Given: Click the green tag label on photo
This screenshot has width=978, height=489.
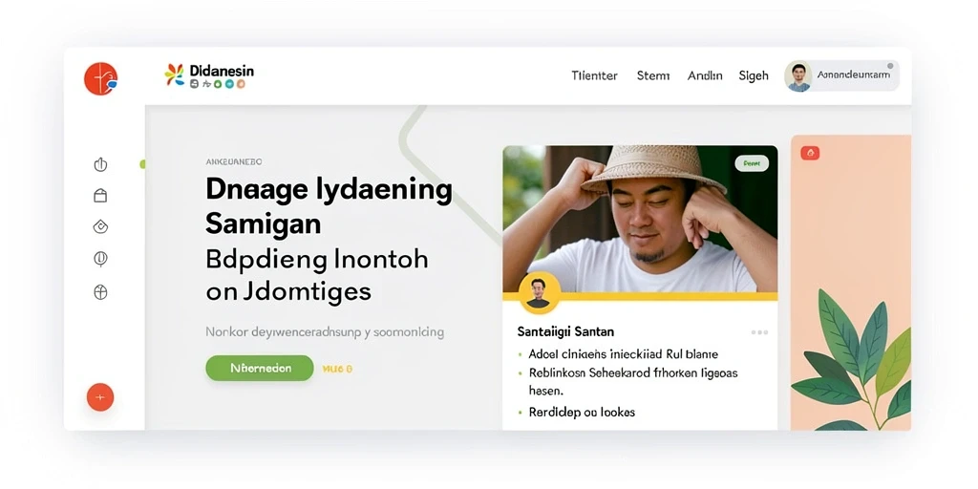Looking at the screenshot, I should pos(752,163).
